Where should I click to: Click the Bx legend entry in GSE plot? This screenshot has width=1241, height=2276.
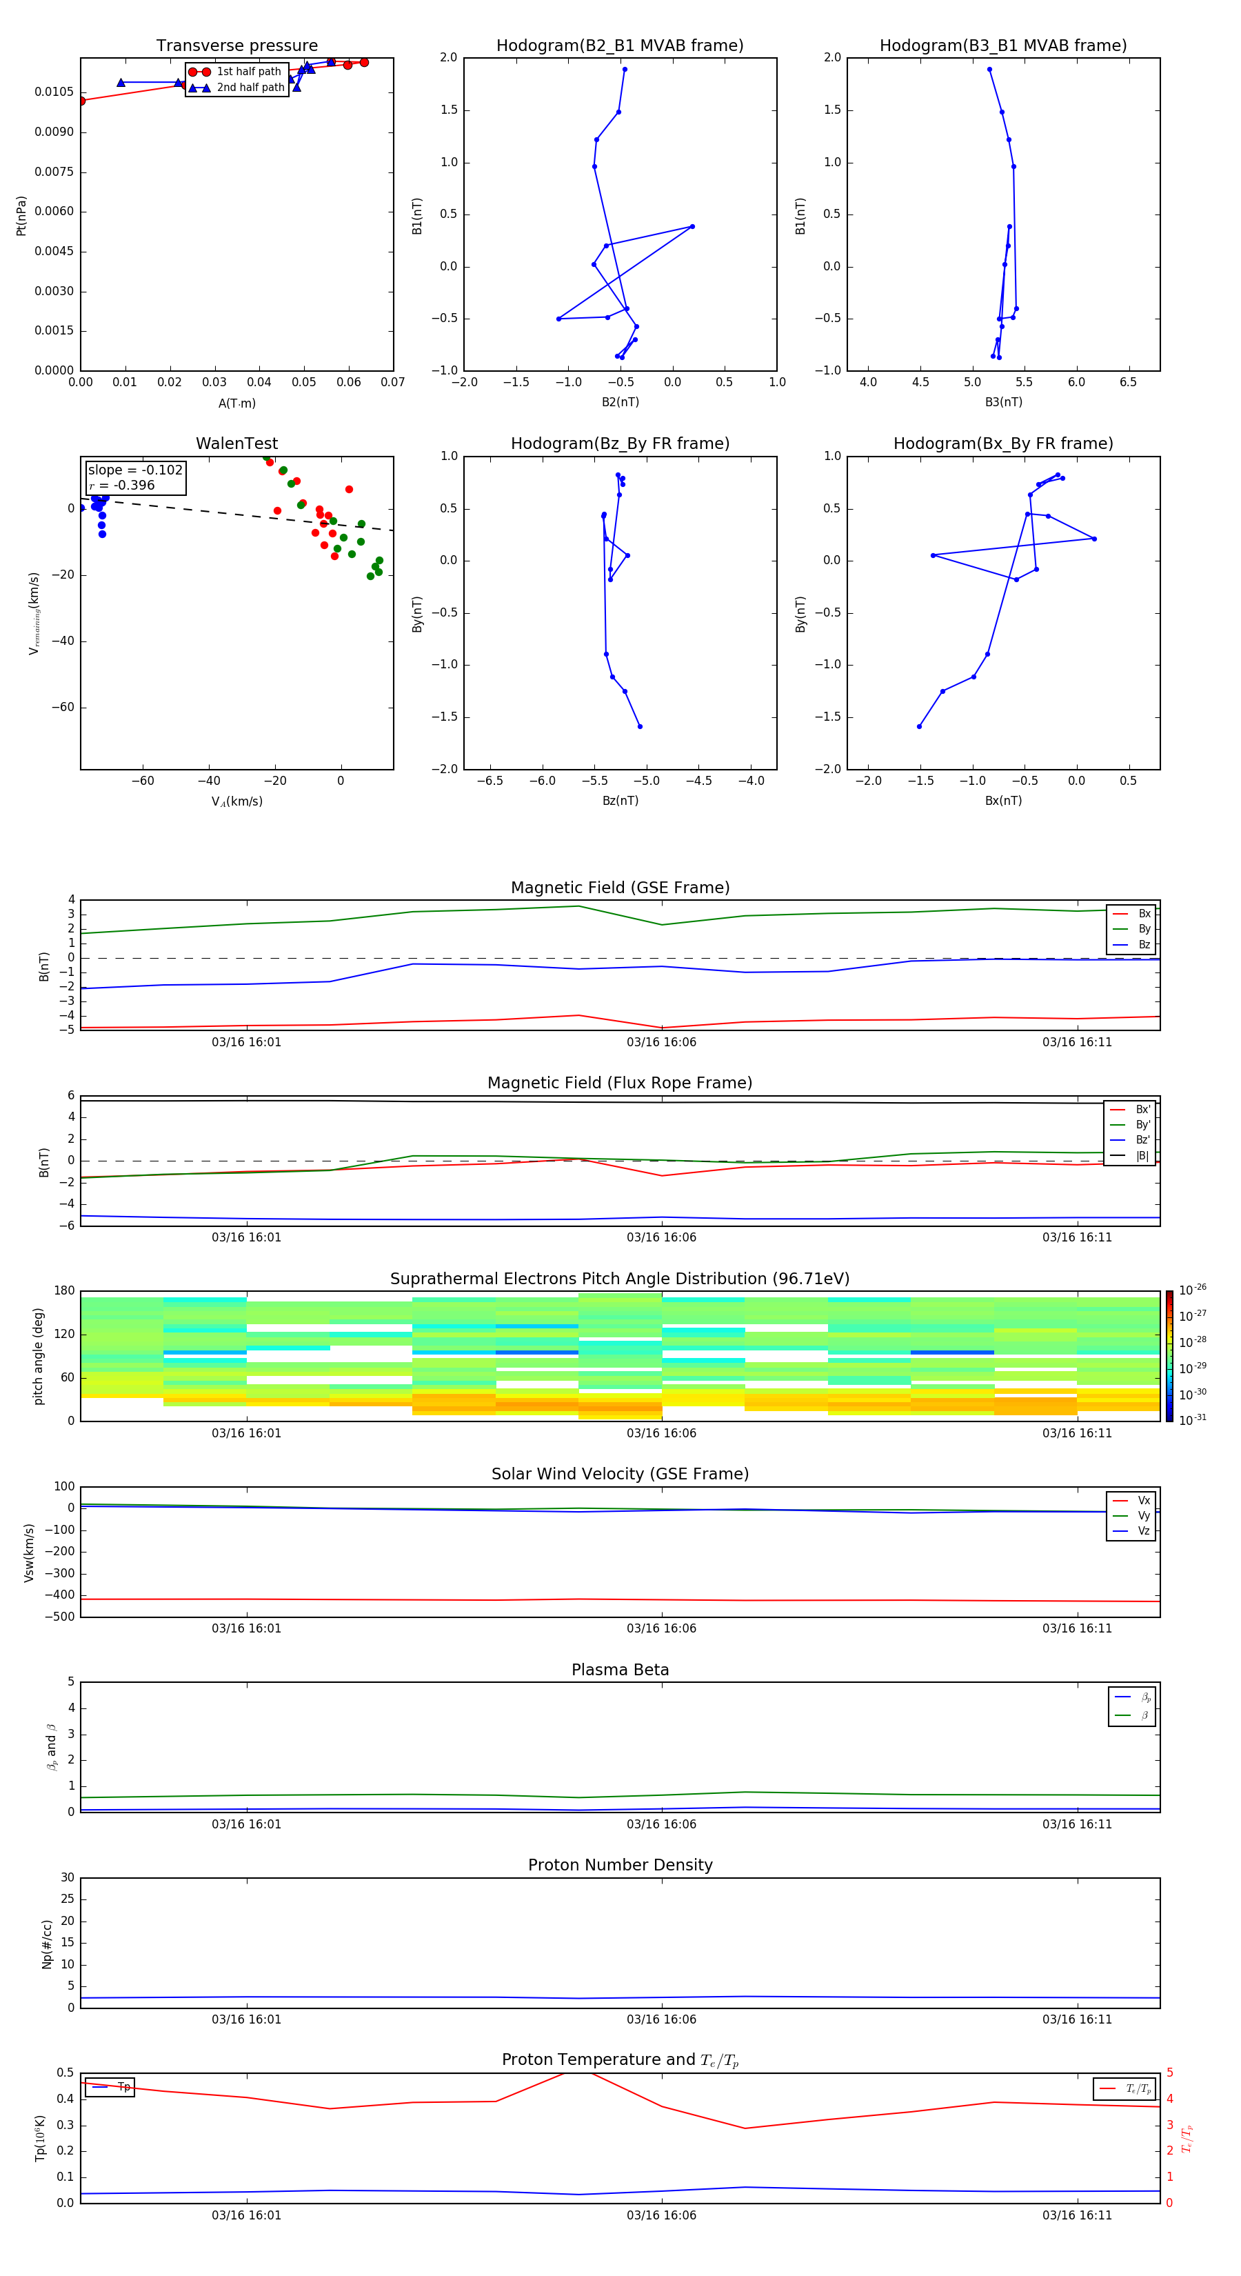pyautogui.click(x=1131, y=914)
